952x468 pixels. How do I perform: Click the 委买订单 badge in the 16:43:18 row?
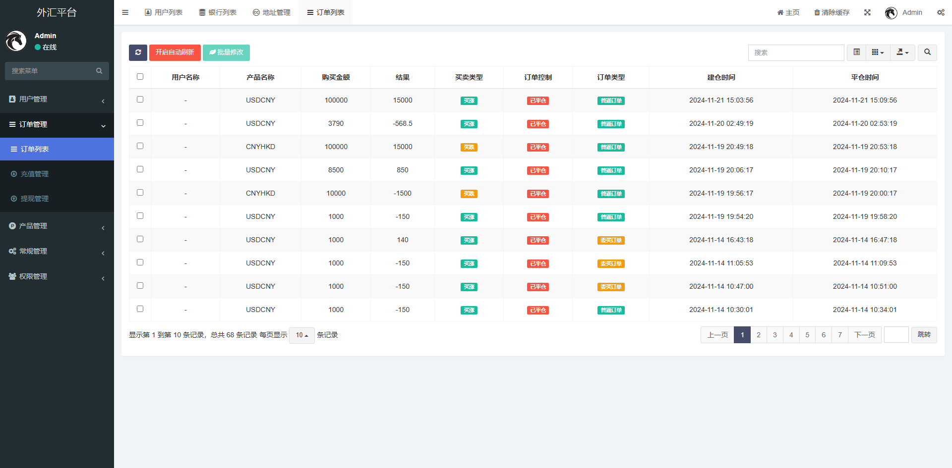pos(611,240)
